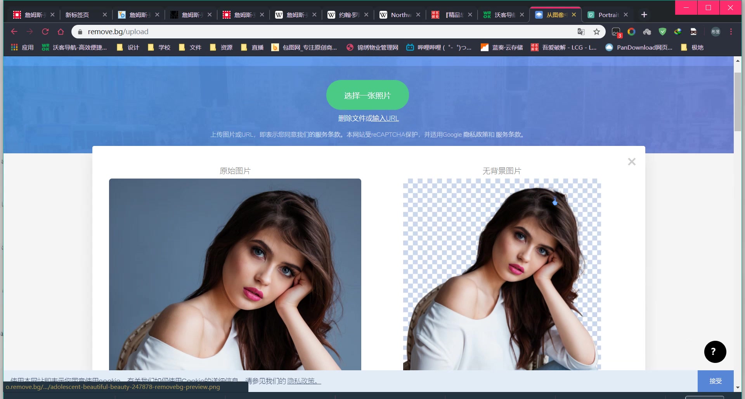745x399 pixels.
Task: Open the 文件 bookmarks folder
Action: coord(190,47)
